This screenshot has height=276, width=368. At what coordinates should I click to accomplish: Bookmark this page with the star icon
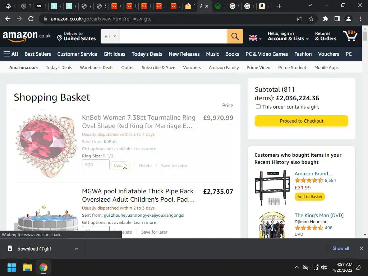pyautogui.click(x=311, y=19)
